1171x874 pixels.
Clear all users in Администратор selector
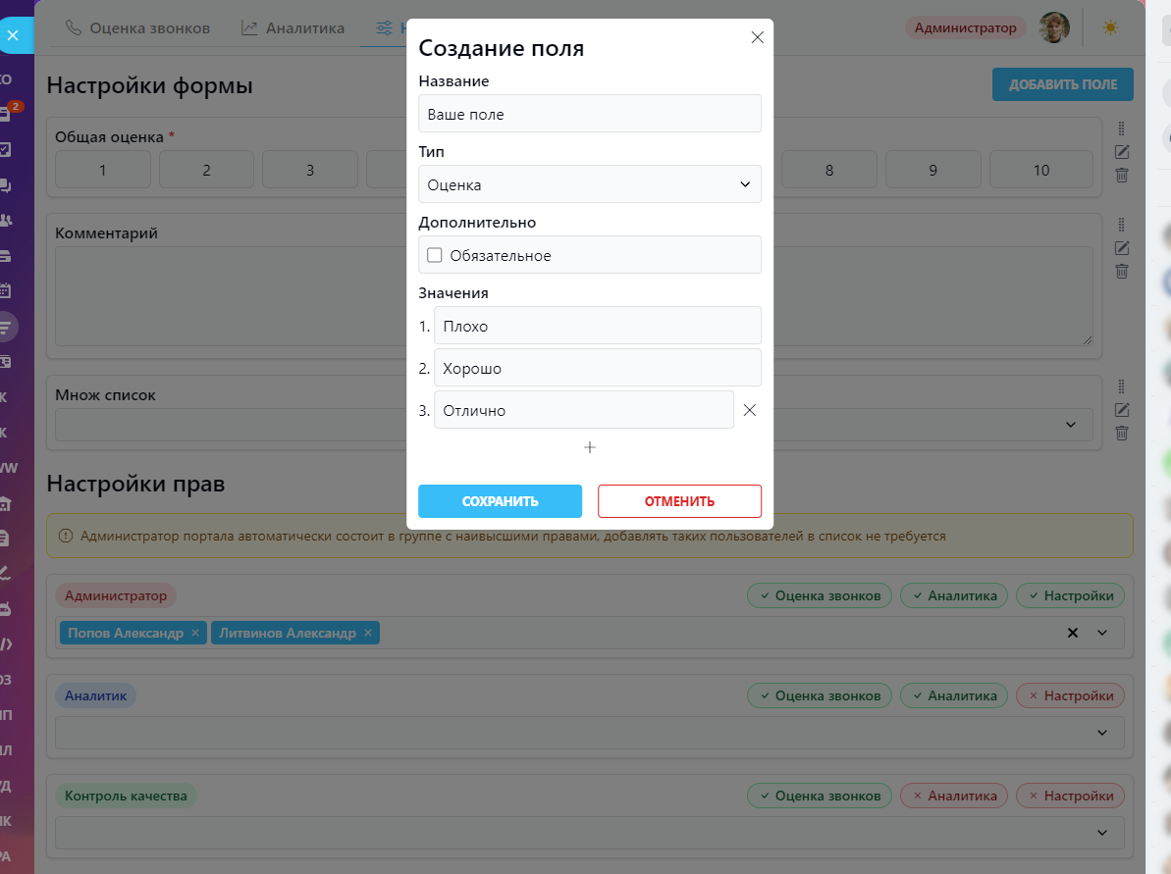pos(1073,634)
